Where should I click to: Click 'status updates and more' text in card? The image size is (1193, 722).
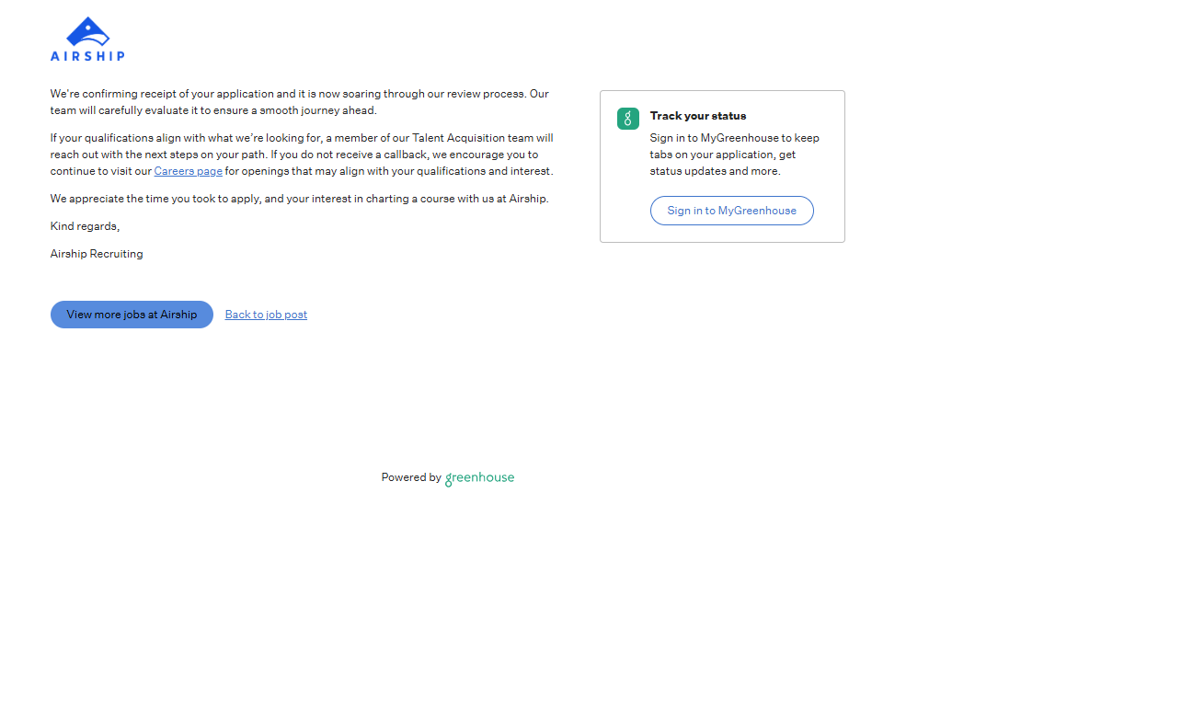pos(715,171)
